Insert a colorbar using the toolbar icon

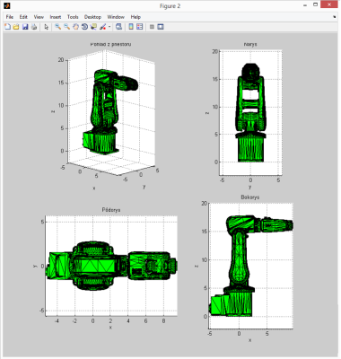click(131, 27)
